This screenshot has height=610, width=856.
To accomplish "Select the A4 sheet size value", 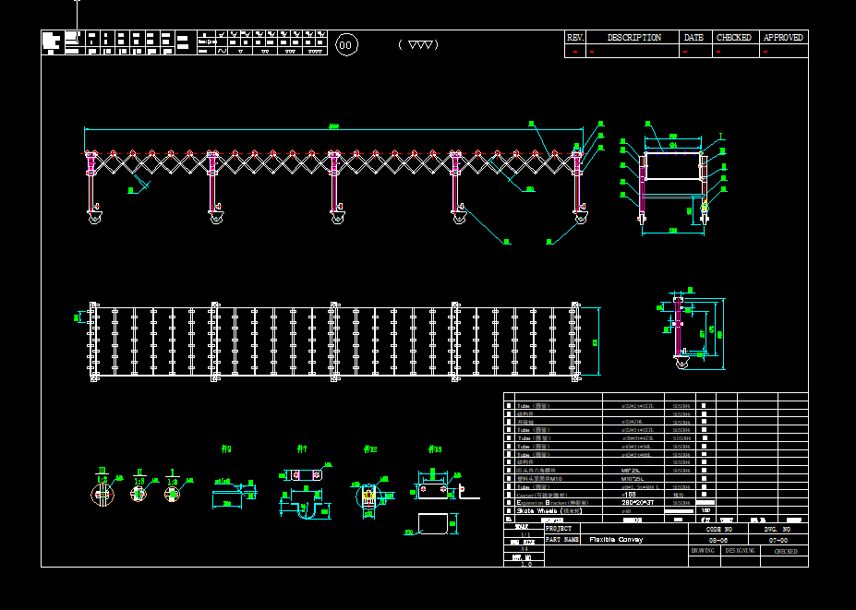I will coord(524,549).
